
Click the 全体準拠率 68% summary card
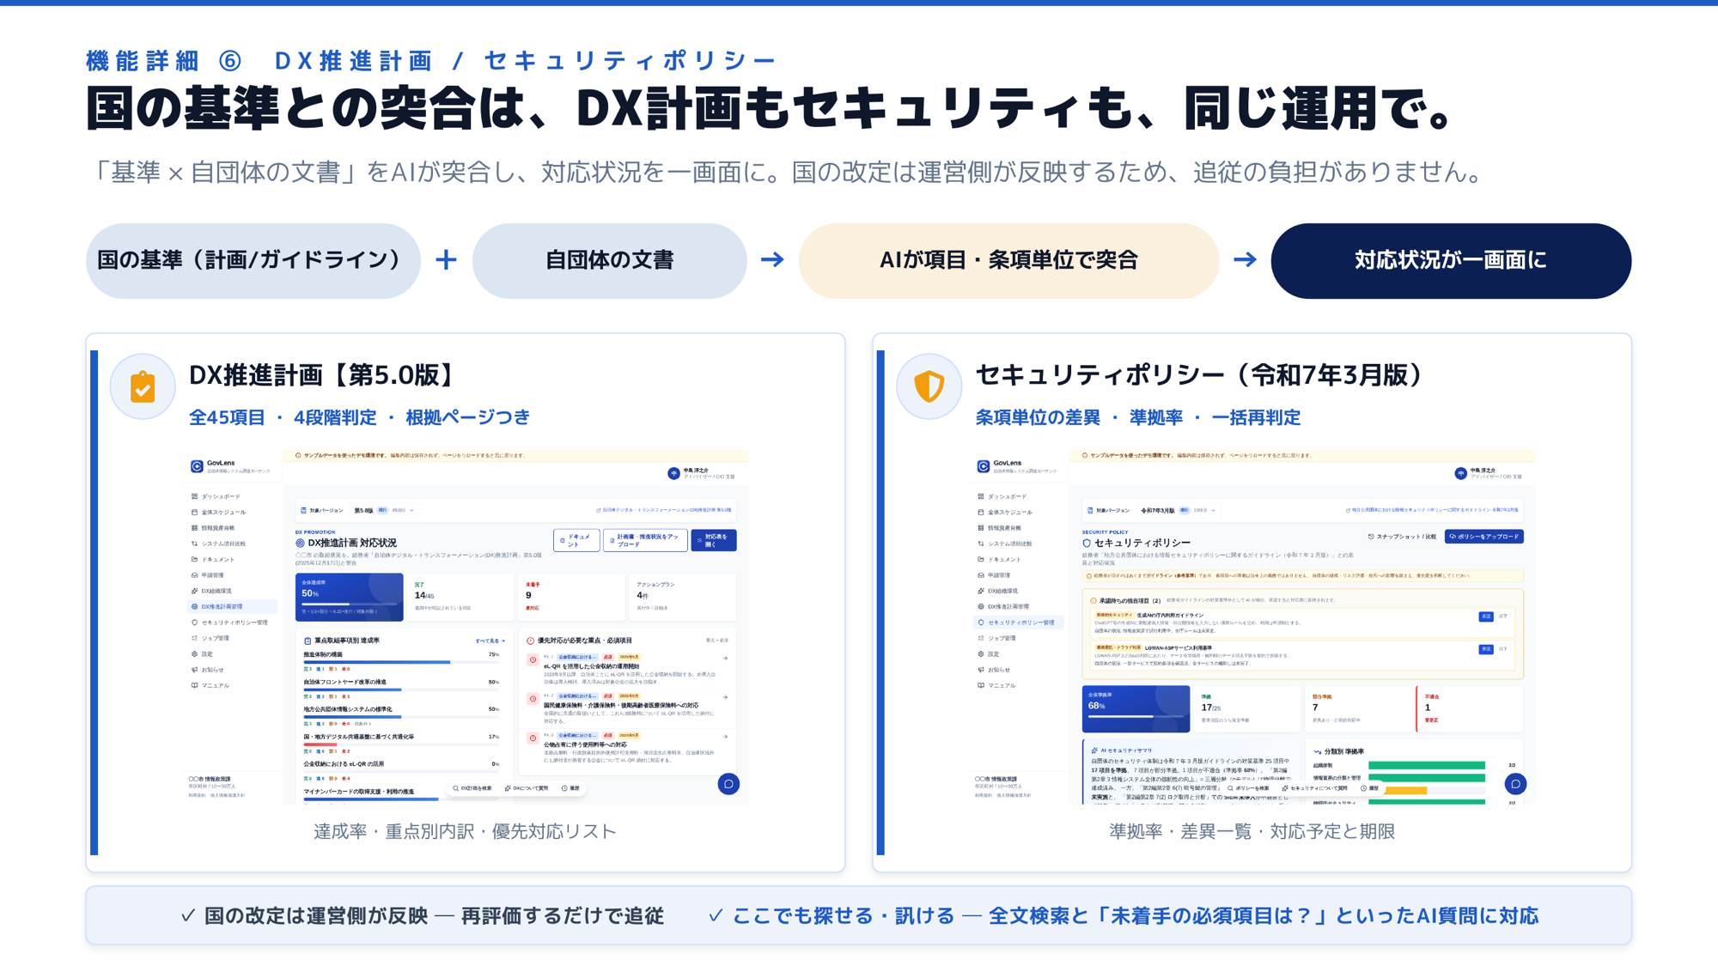tap(1136, 708)
